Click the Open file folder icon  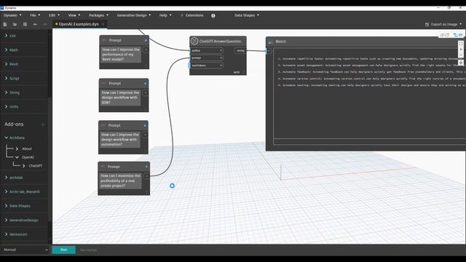[x=15, y=24]
